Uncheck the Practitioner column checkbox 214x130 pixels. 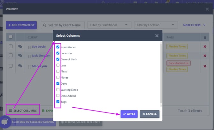[58, 47]
